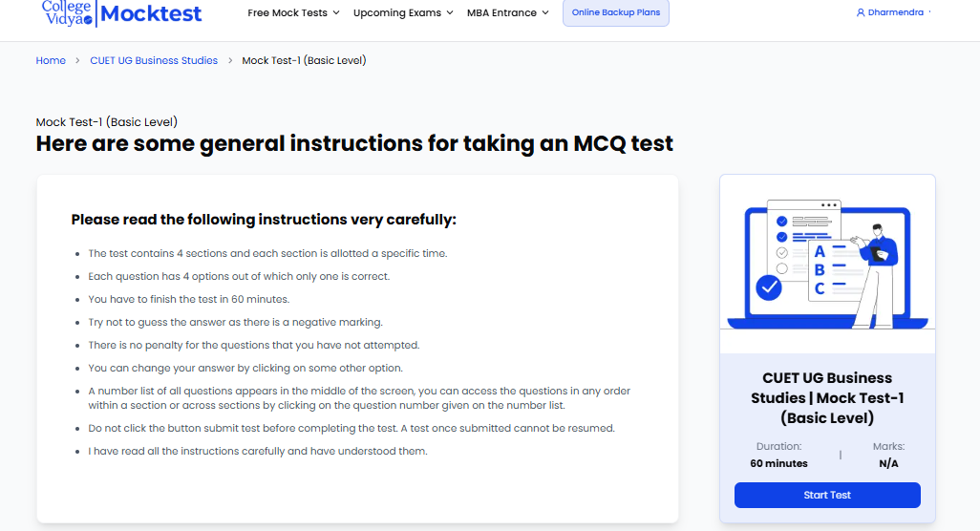Click the card title CUET UG Business Studies
Viewport: 980px width, 531px height.
827,397
